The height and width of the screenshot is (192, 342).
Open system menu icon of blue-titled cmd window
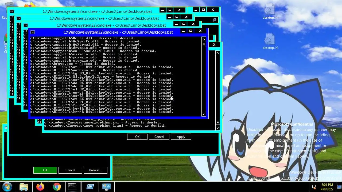(33, 32)
